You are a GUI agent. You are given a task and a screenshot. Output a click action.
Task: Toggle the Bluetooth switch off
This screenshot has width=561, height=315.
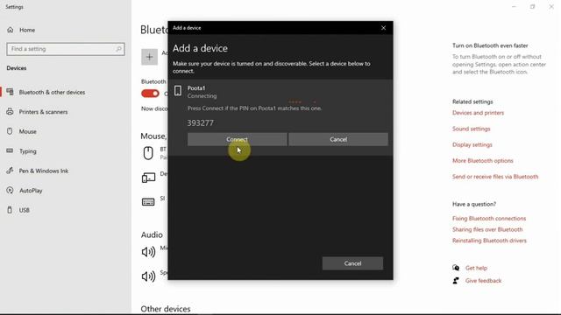150,94
